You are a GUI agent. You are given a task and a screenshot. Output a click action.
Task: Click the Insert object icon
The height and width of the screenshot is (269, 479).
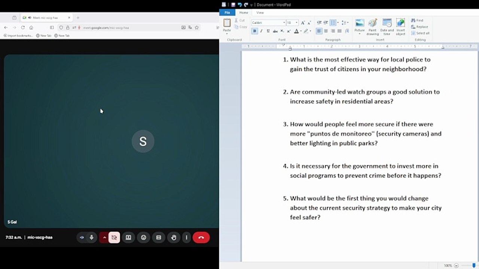pos(400,27)
